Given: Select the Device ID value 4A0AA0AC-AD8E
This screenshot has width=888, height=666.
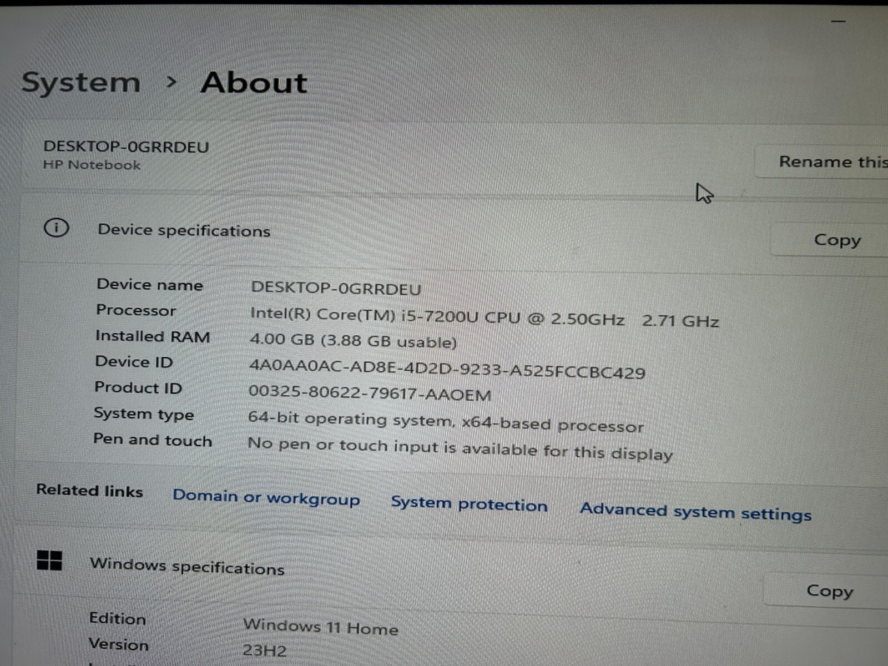Looking at the screenshot, I should 447,369.
